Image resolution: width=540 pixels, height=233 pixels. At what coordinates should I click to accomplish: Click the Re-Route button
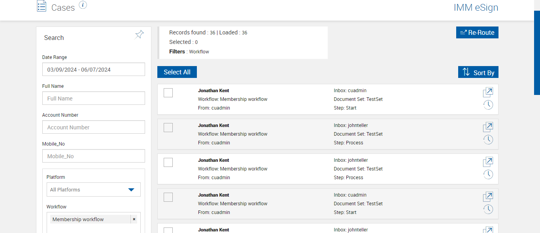coord(477,32)
